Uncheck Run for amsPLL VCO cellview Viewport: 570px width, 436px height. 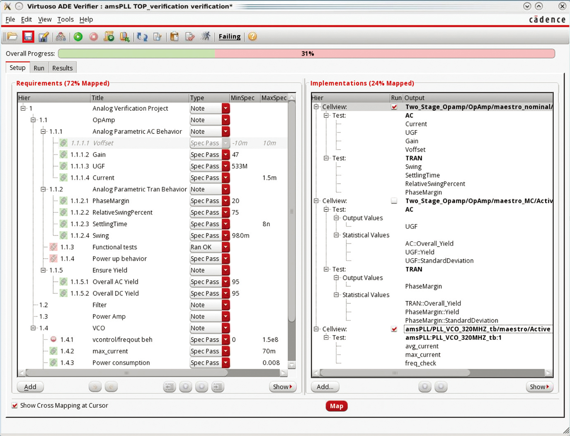coord(394,329)
